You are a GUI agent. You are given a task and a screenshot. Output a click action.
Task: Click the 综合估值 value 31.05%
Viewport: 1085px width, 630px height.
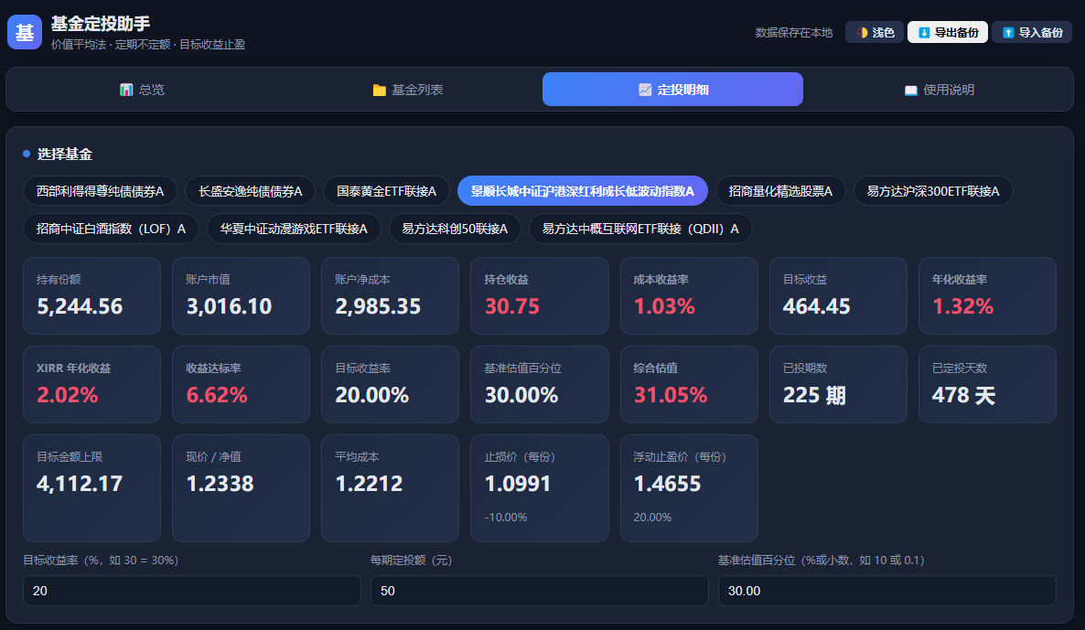671,395
